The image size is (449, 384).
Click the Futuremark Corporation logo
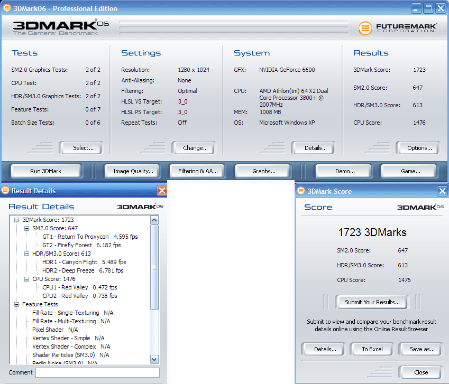point(398,28)
